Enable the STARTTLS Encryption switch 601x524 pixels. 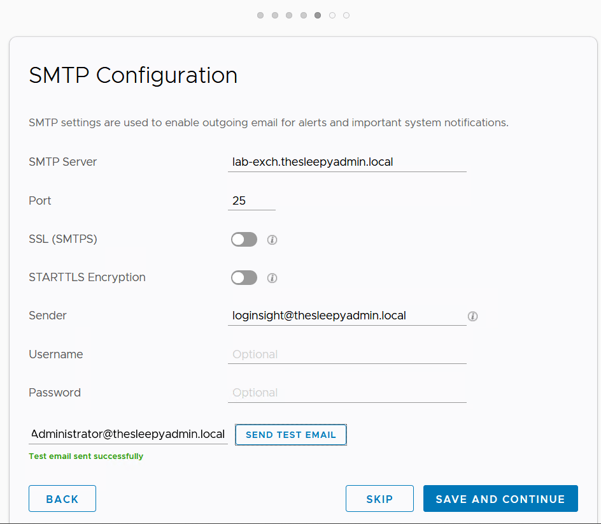(x=244, y=278)
